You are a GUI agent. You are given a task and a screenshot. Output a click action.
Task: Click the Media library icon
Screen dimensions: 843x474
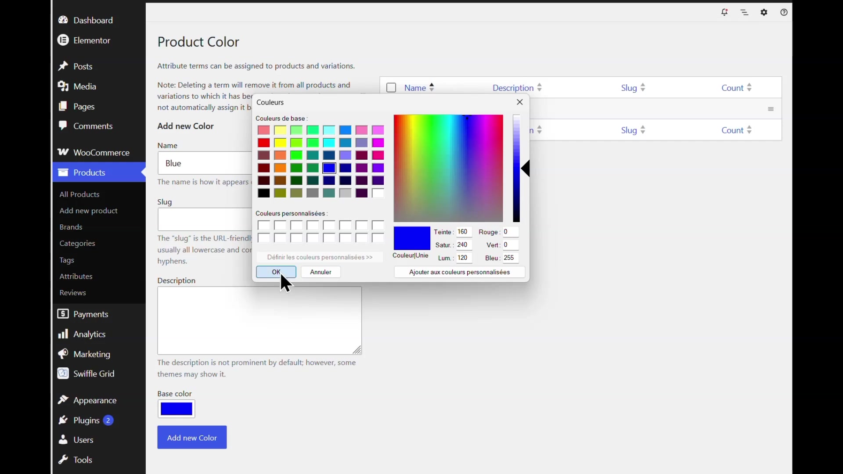pos(63,86)
